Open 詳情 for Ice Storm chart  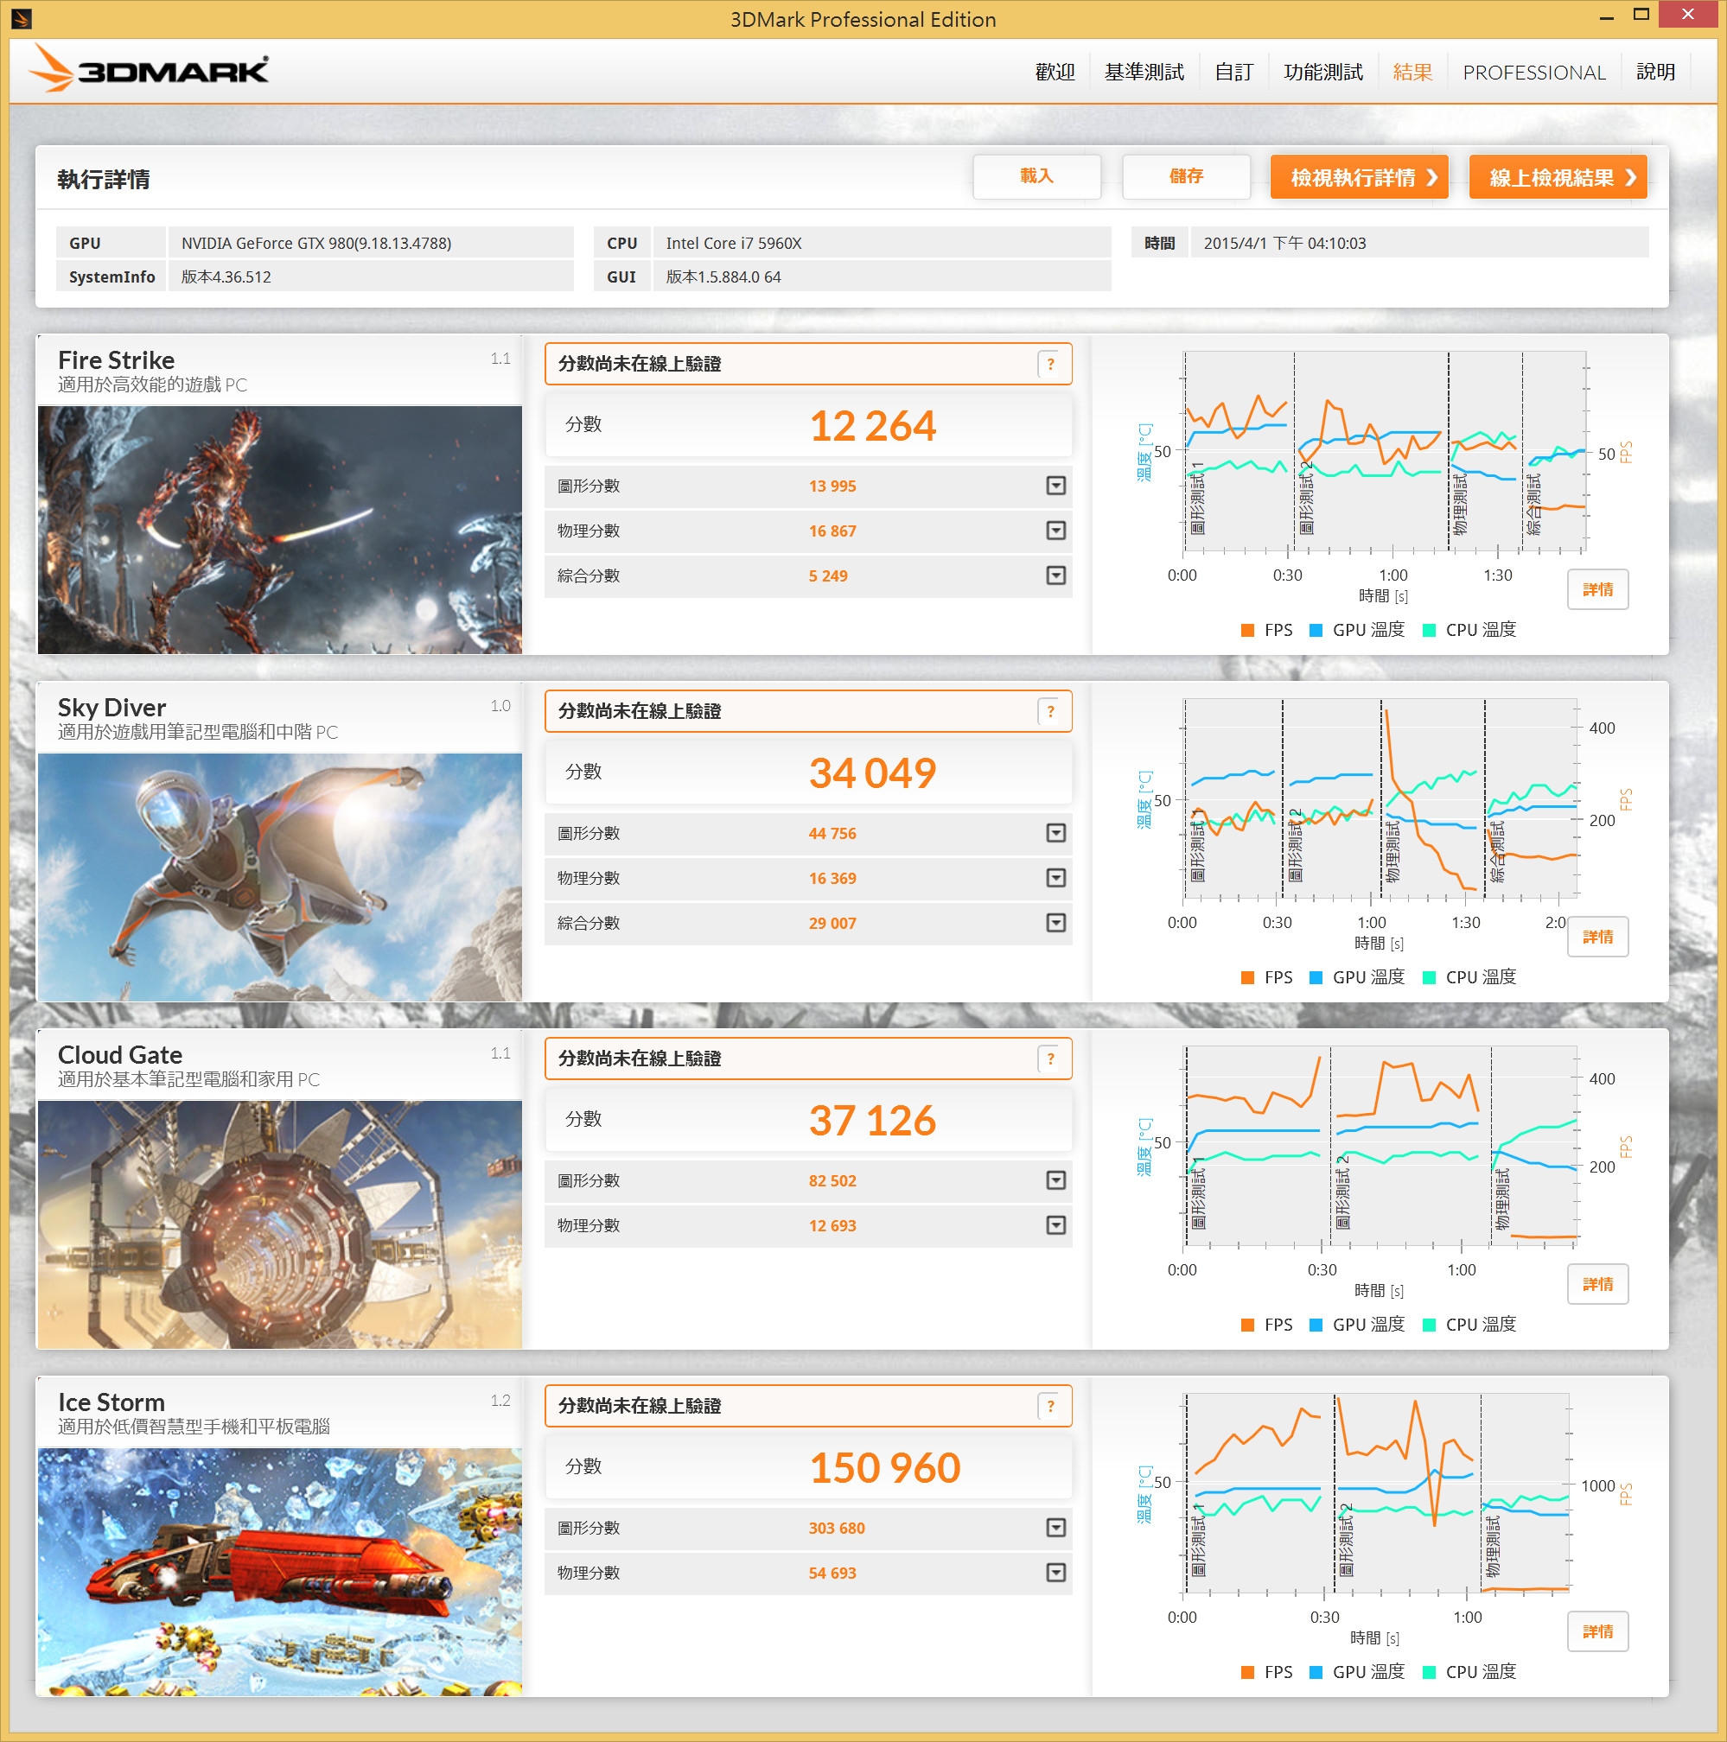click(1597, 1631)
